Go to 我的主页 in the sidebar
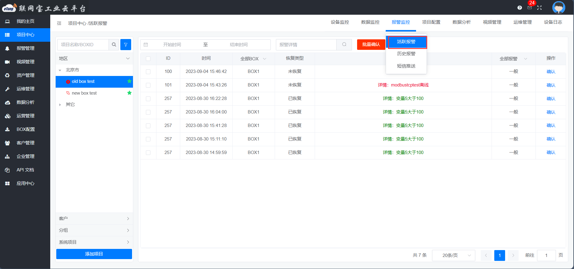 point(25,21)
